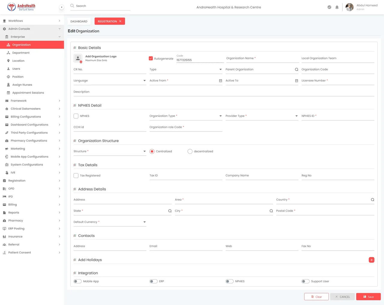Click the AndroHealth Solutions logo
The image size is (384, 305).
pos(21,7)
